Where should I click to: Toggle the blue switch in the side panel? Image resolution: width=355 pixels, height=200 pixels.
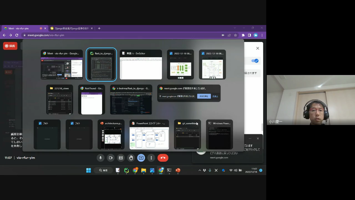(255, 61)
